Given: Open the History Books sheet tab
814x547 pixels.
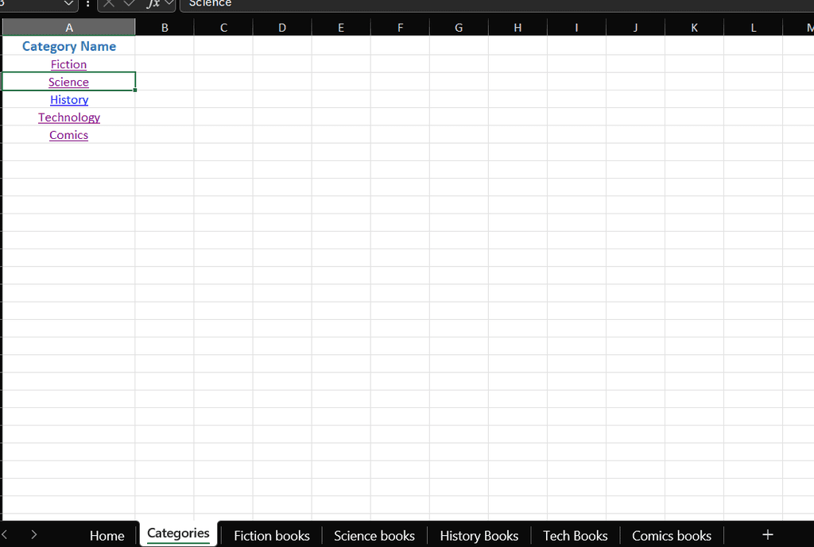Looking at the screenshot, I should (x=479, y=535).
